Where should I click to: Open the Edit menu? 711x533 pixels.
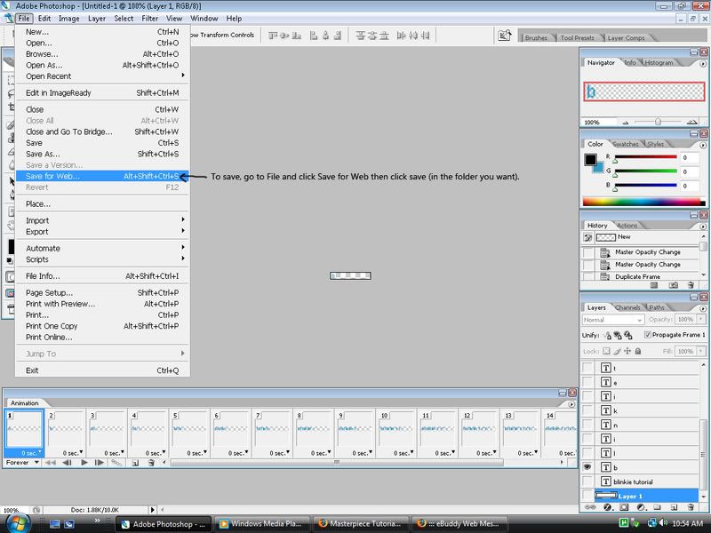44,19
